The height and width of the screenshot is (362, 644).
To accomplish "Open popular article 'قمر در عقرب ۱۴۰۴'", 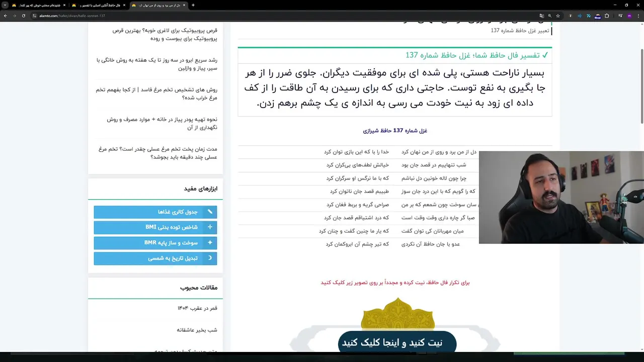I will [x=197, y=308].
